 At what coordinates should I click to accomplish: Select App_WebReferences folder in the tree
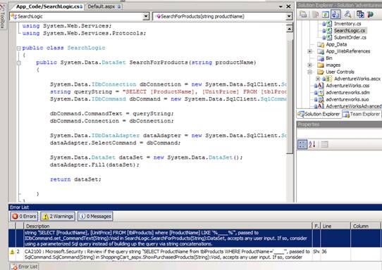pos(348,51)
